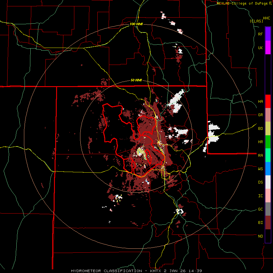273x273 pixels.
Task: Click the RF legend label
Action: click(x=260, y=34)
